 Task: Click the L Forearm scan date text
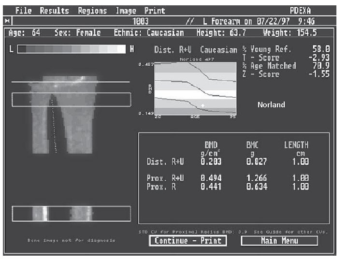point(259,21)
